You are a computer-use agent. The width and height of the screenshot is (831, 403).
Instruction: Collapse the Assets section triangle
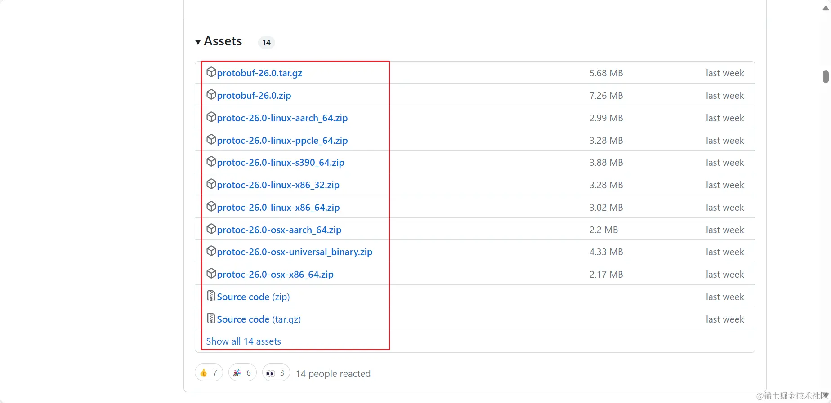(x=198, y=42)
